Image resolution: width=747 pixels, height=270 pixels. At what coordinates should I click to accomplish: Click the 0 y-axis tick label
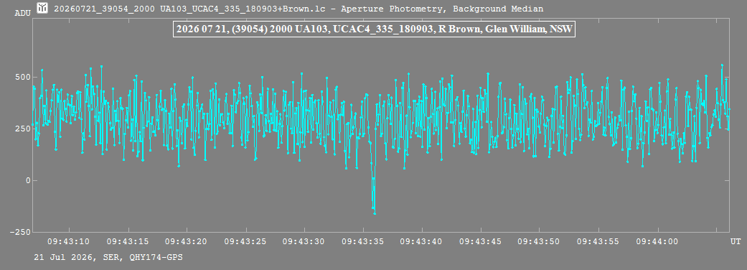[28, 180]
